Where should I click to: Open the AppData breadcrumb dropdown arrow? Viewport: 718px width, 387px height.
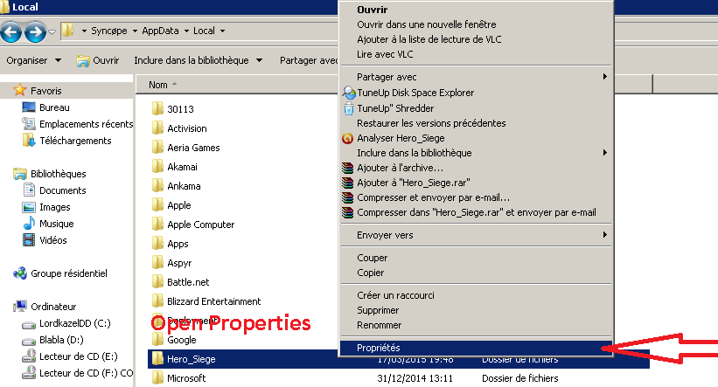point(186,31)
